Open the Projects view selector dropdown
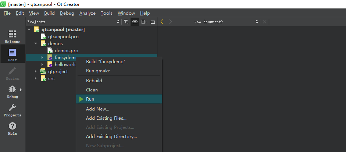 click(x=74, y=22)
